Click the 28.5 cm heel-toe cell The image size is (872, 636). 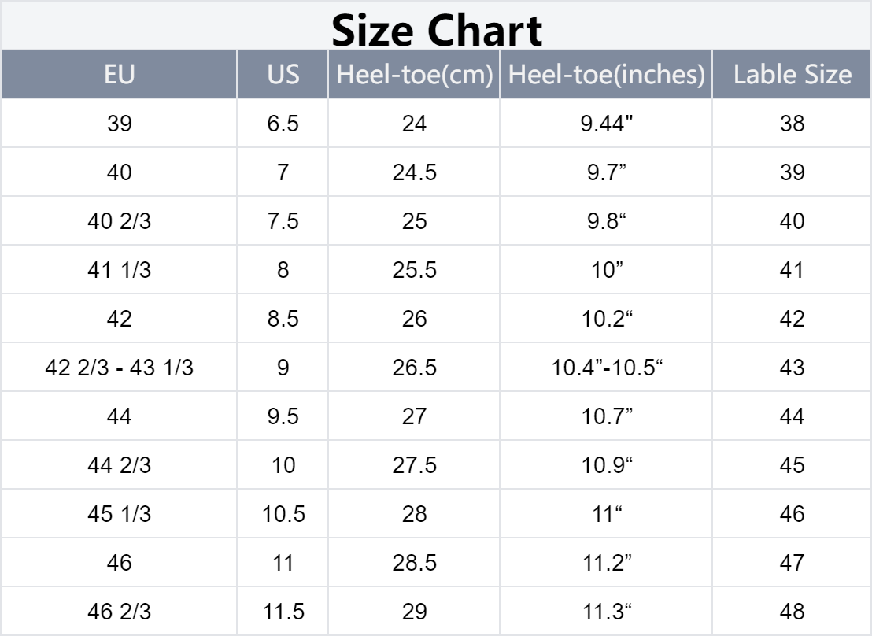click(x=414, y=563)
